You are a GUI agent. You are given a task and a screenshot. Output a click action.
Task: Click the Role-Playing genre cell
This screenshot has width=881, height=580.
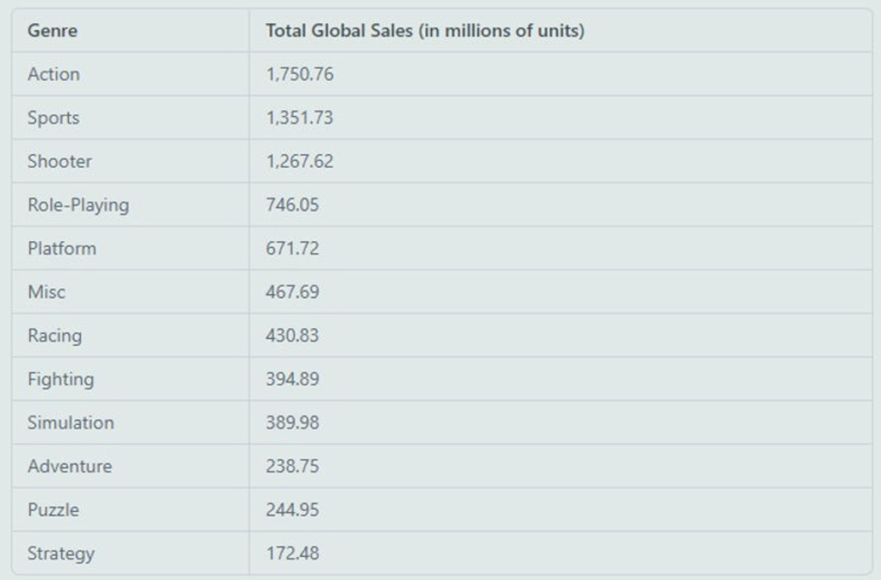tap(78, 205)
